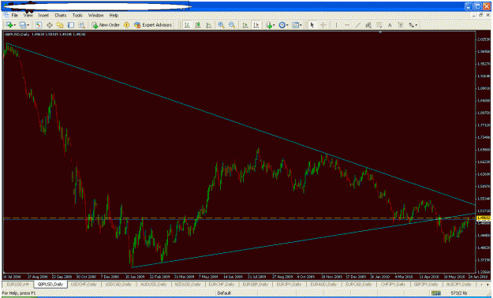Switch to the USDCAD,Daily chart tab
Viewport: 493px width, 298px height.
point(118,285)
